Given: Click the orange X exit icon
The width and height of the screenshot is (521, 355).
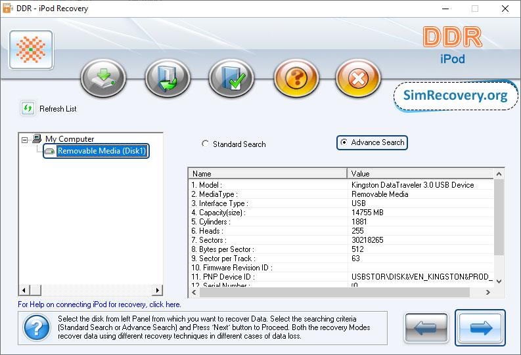Looking at the screenshot, I should point(358,78).
